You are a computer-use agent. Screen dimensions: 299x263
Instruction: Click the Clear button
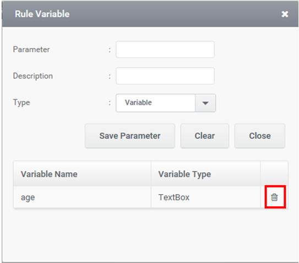pos(205,136)
